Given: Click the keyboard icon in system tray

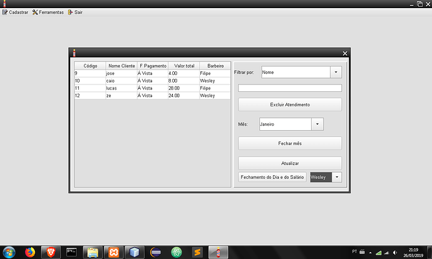Looking at the screenshot, I should point(363,252).
